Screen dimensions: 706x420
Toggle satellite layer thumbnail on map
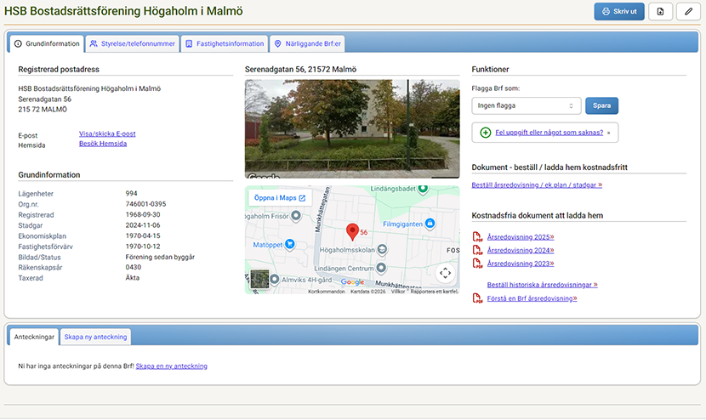coord(259,279)
